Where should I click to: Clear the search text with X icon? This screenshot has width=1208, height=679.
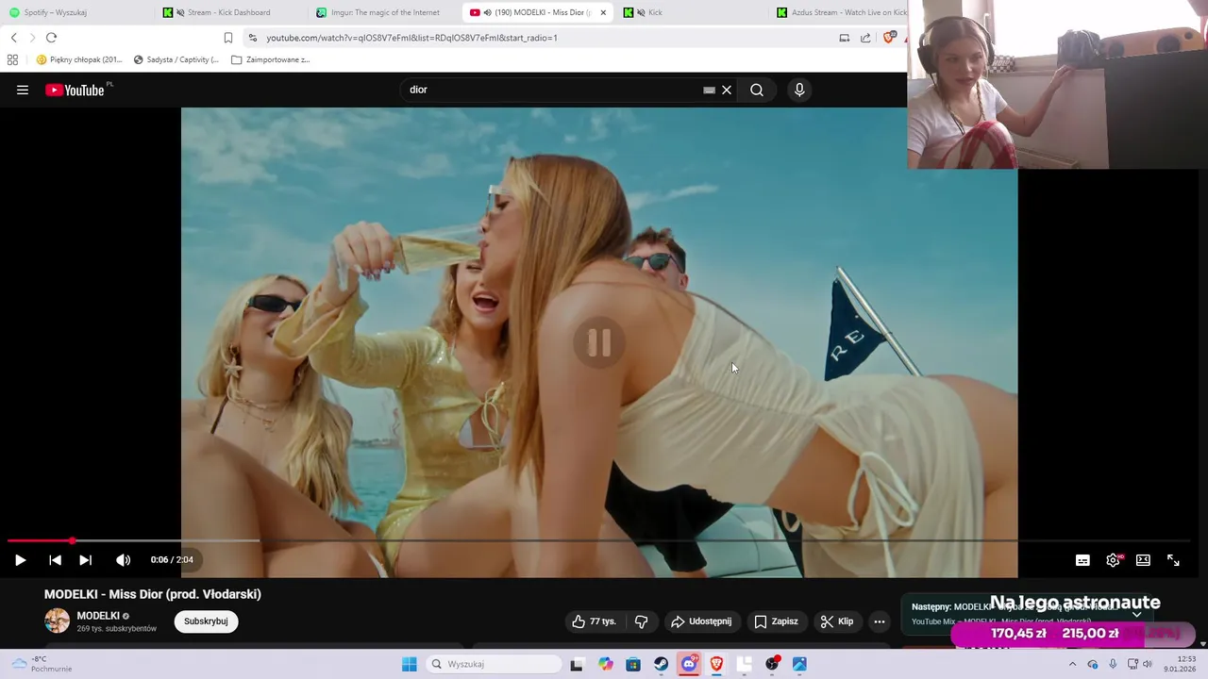(727, 90)
